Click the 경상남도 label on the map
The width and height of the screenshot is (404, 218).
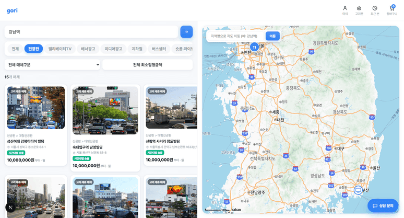tap(317, 176)
